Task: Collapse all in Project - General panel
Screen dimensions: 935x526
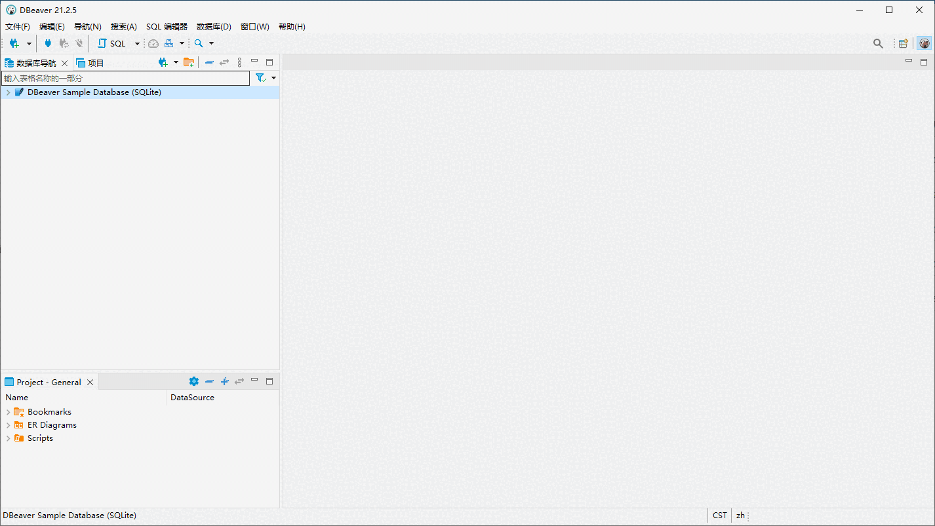Action: coord(209,381)
